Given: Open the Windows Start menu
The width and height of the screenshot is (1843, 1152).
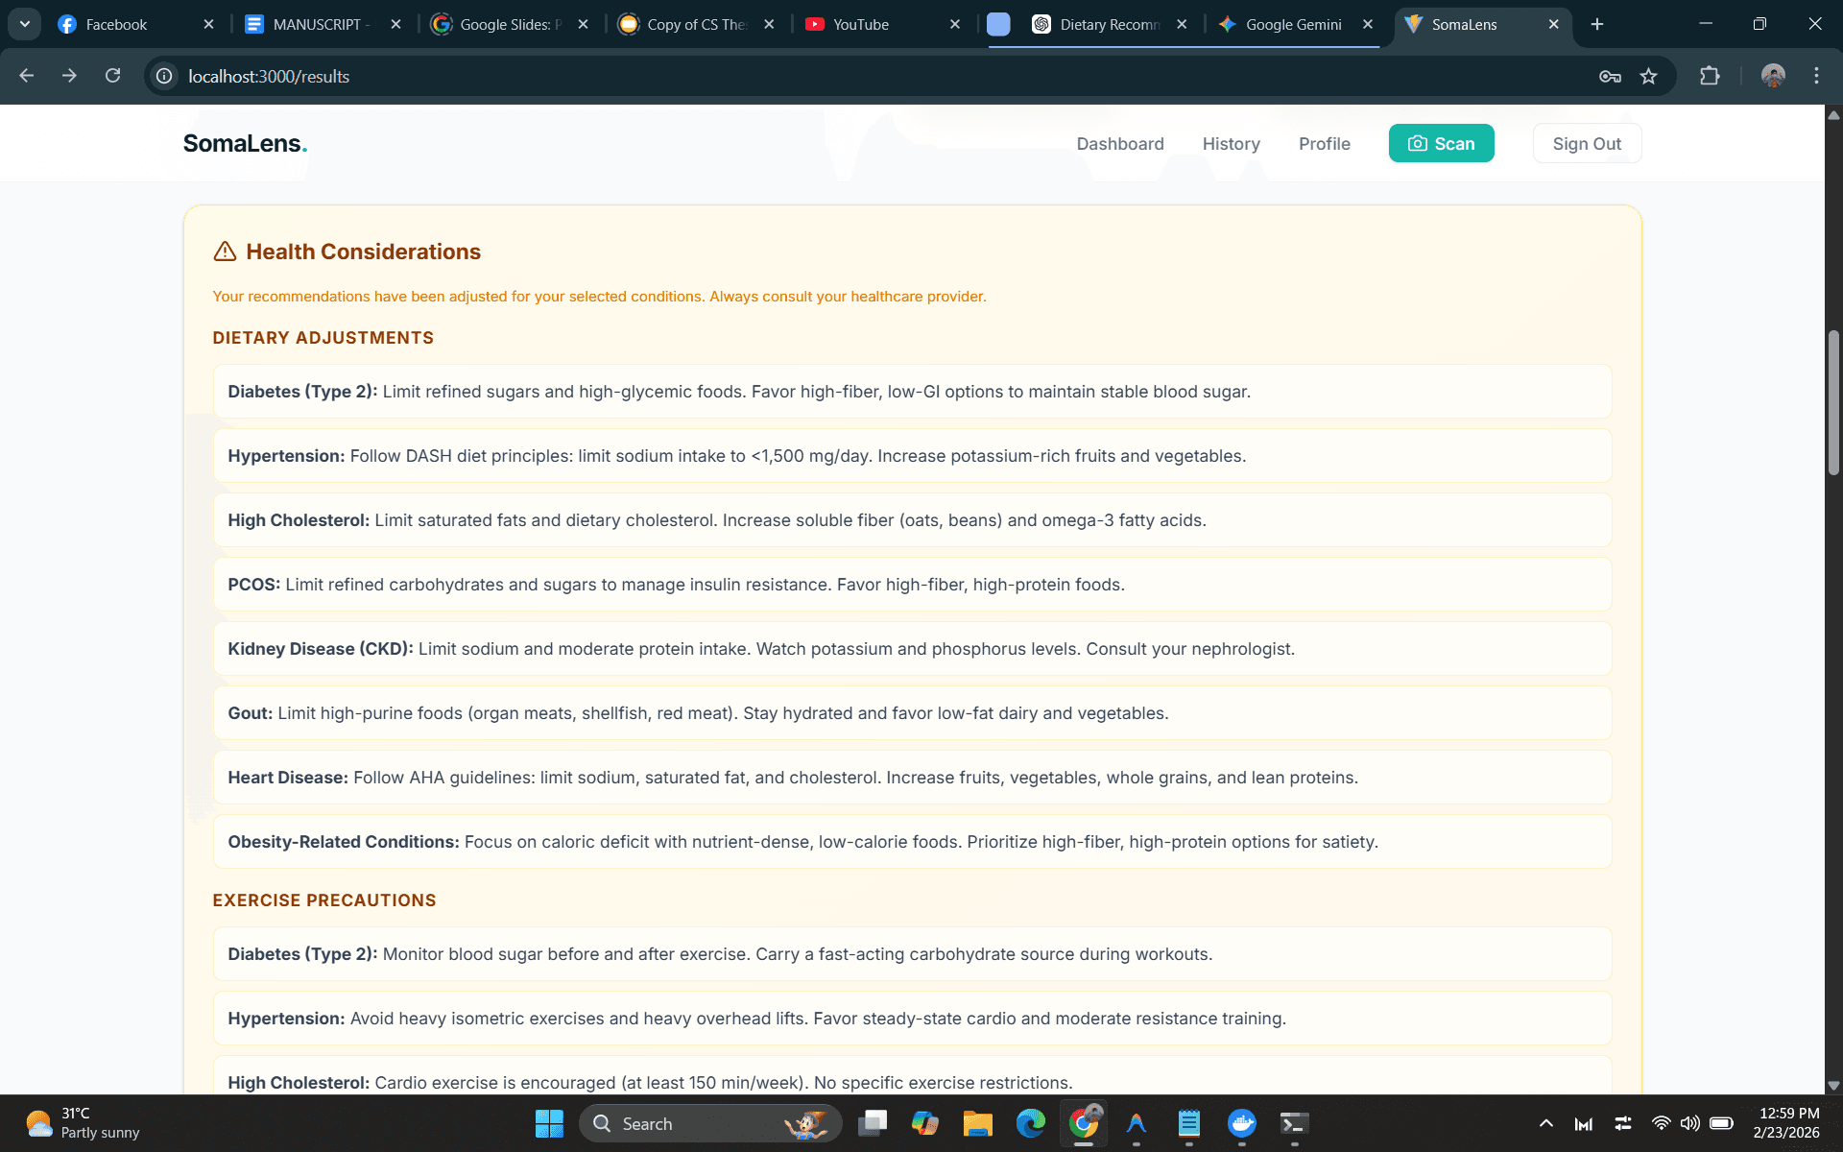Looking at the screenshot, I should [549, 1123].
